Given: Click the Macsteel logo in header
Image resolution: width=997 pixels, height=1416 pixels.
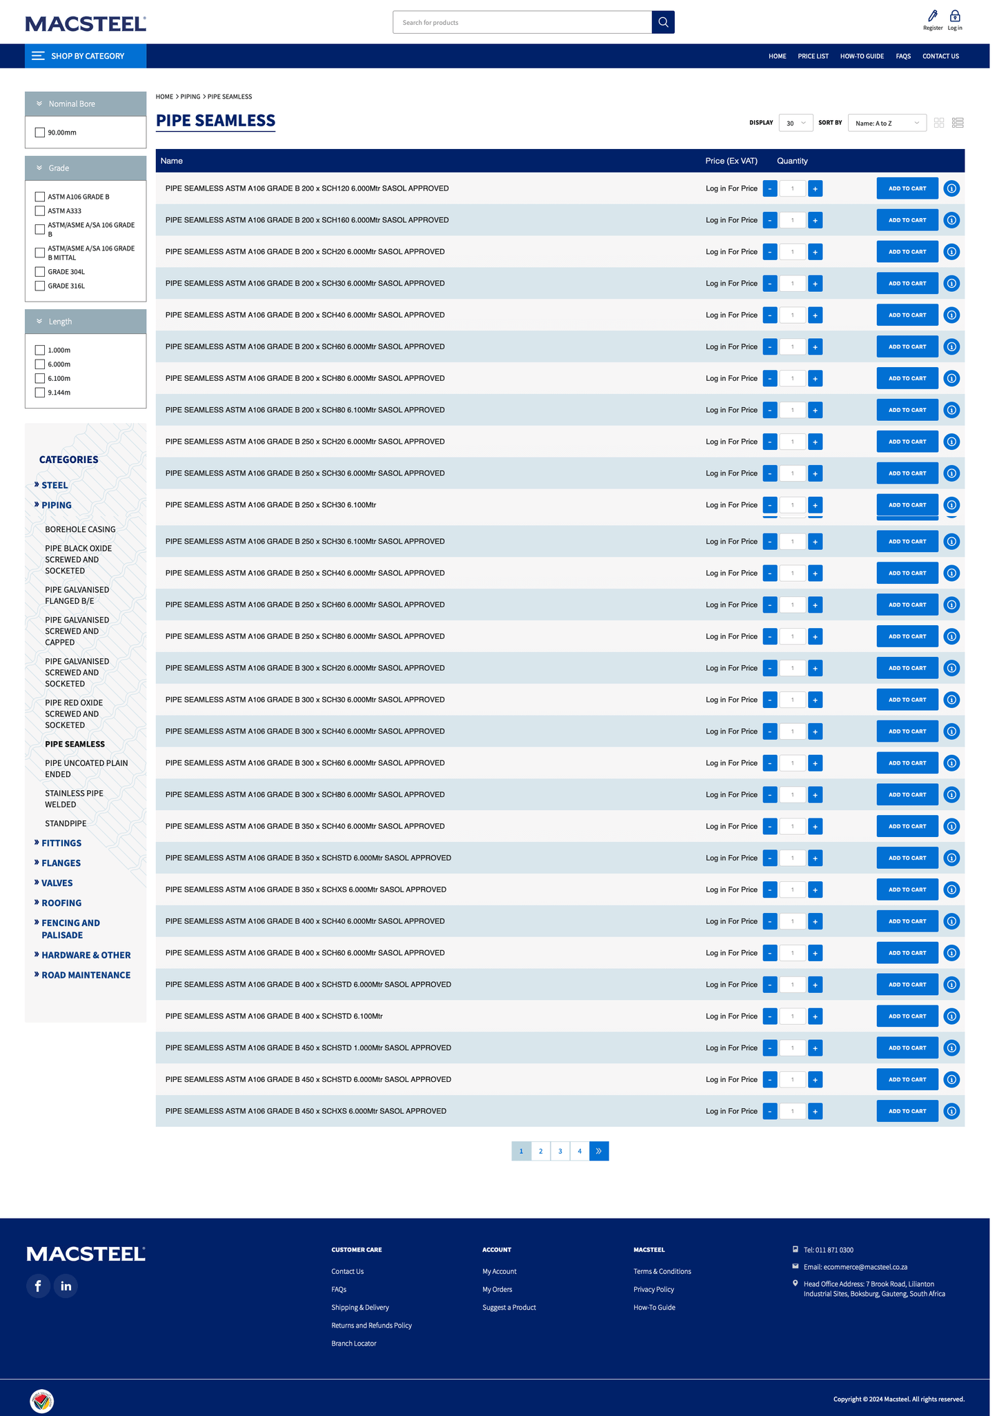Looking at the screenshot, I should tap(86, 23).
